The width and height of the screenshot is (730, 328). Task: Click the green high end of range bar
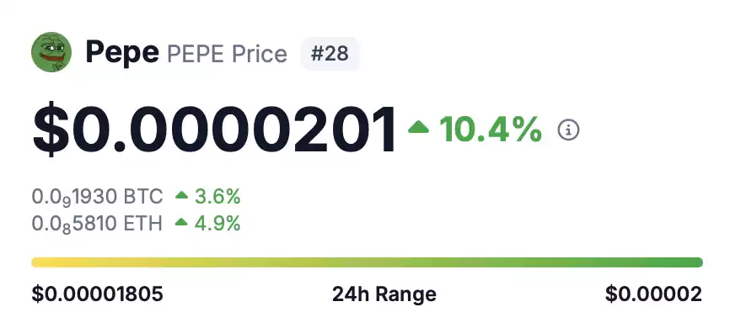[696, 262]
